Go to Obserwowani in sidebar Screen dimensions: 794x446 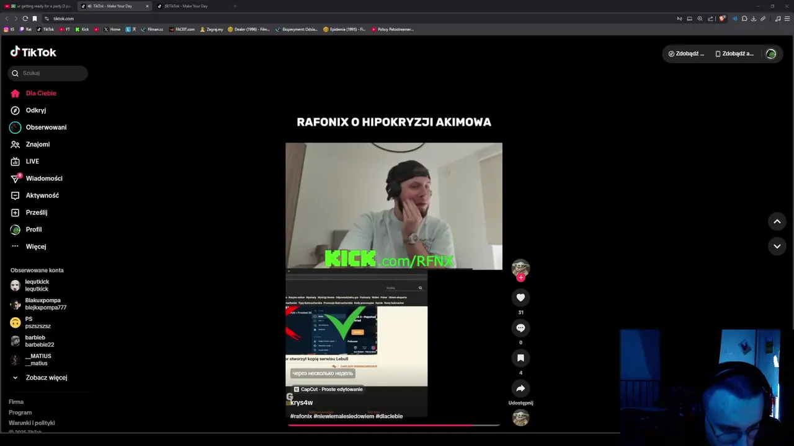(38, 127)
